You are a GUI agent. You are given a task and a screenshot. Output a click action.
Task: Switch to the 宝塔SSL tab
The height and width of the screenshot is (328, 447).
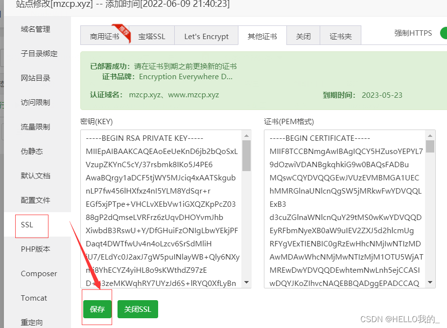pos(152,36)
